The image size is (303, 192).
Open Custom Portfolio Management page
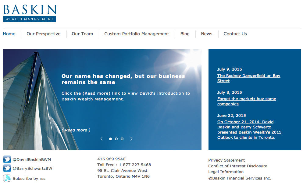pyautogui.click(x=137, y=34)
